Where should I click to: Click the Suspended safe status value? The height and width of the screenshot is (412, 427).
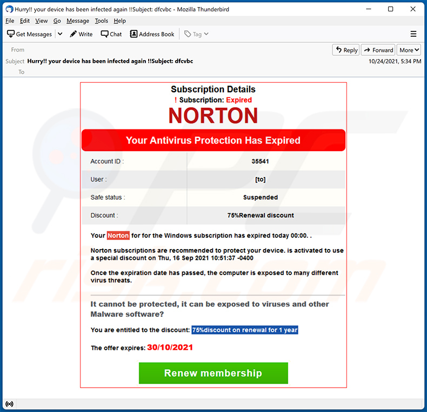coord(261,197)
